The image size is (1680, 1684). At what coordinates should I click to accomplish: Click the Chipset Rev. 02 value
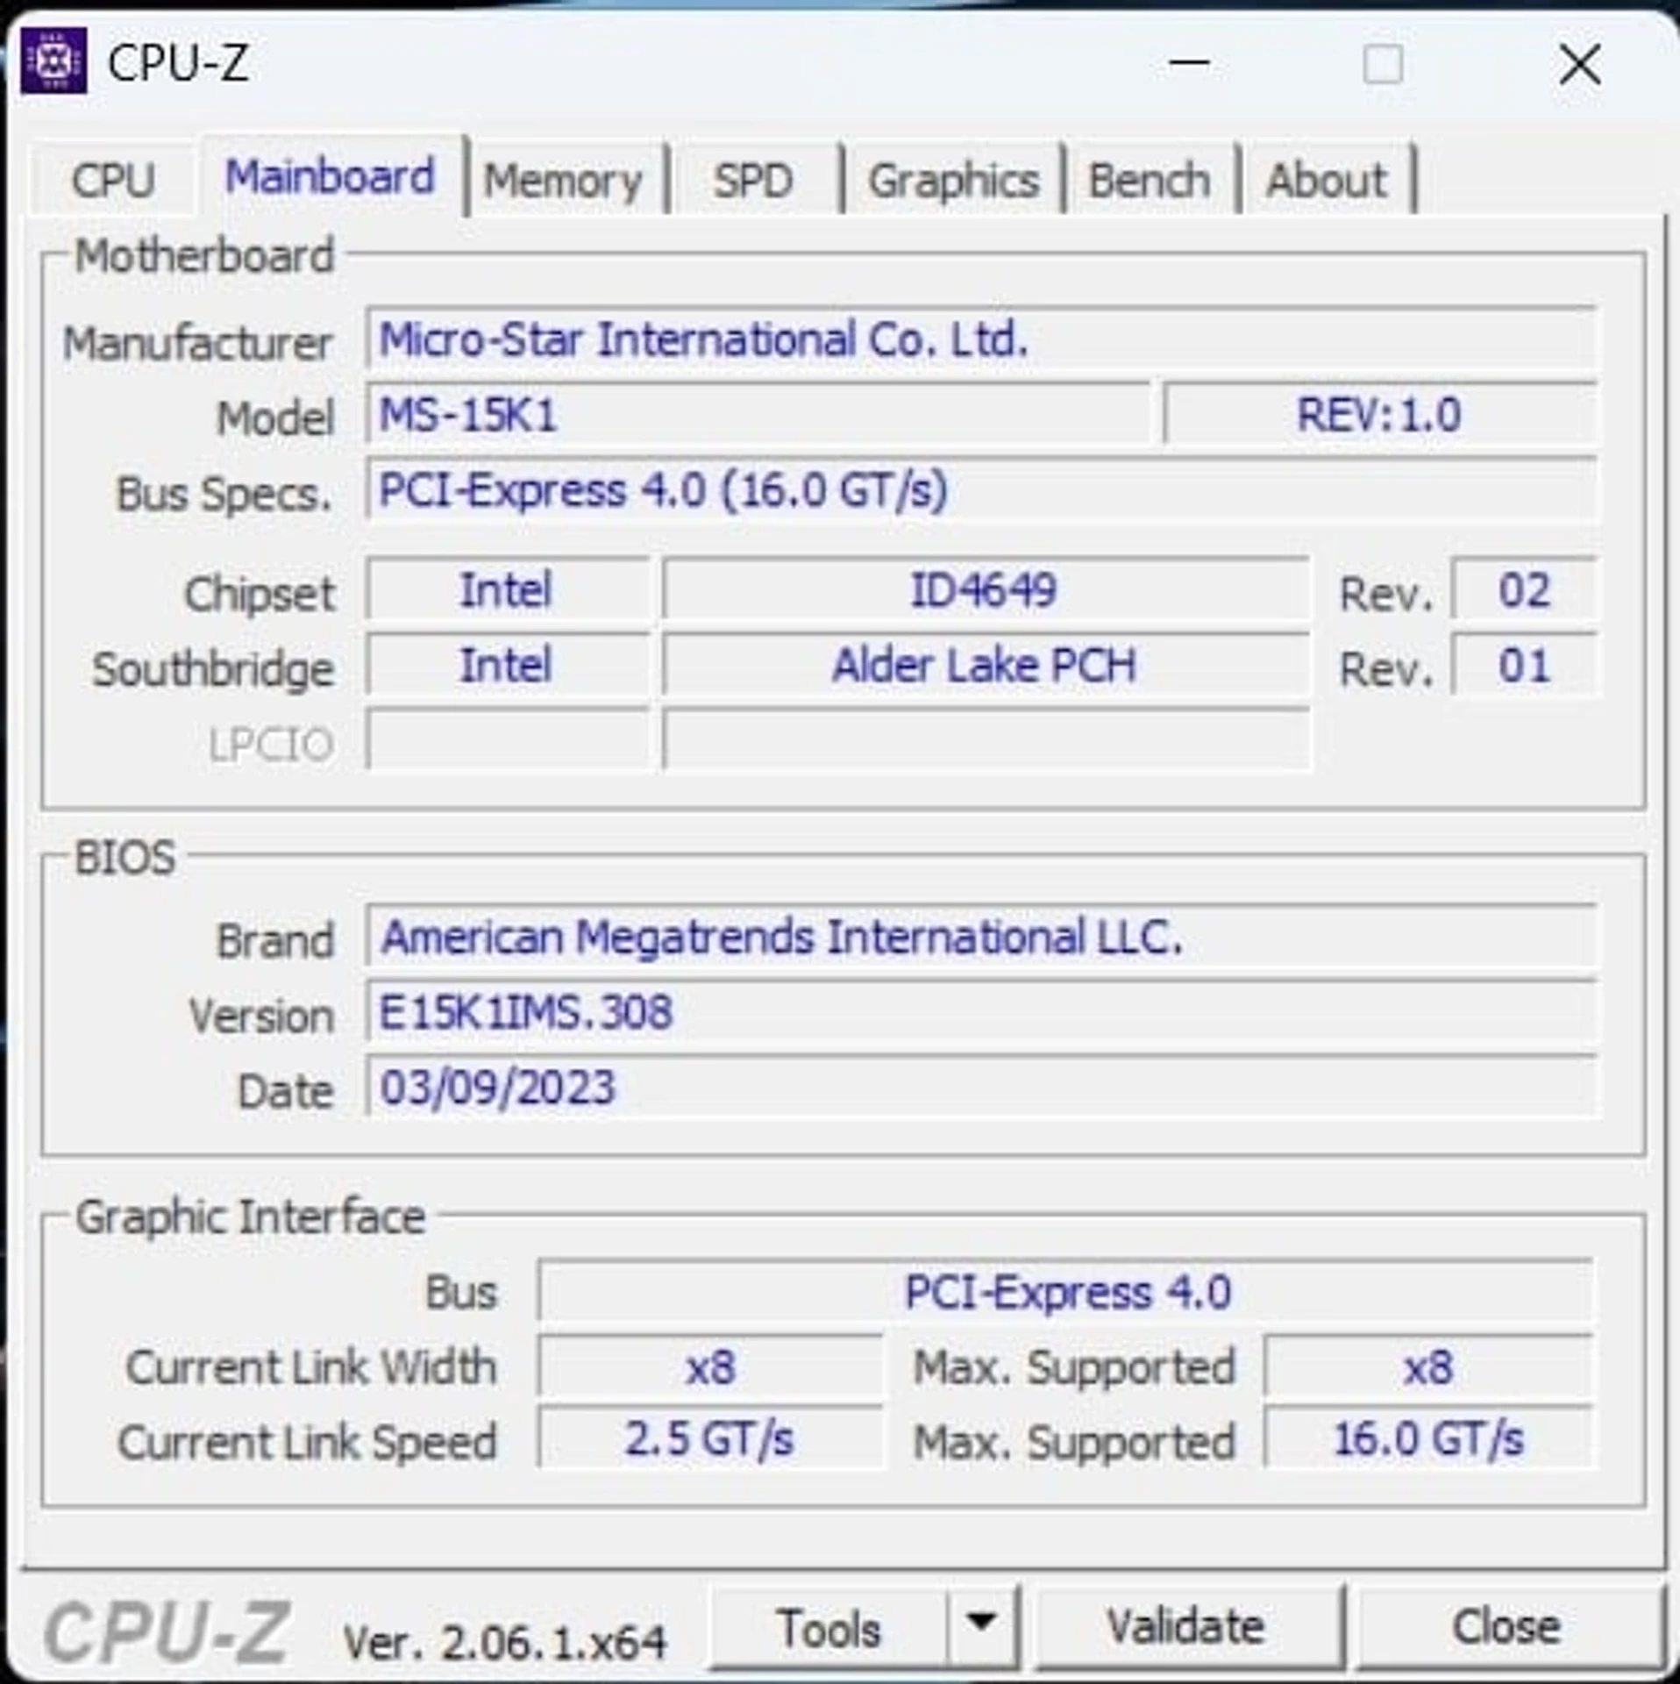point(1524,589)
